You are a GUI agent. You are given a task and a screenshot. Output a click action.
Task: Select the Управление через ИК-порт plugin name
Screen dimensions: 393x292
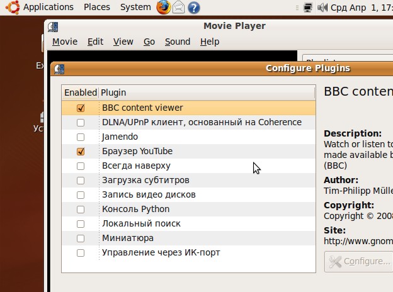tap(161, 253)
